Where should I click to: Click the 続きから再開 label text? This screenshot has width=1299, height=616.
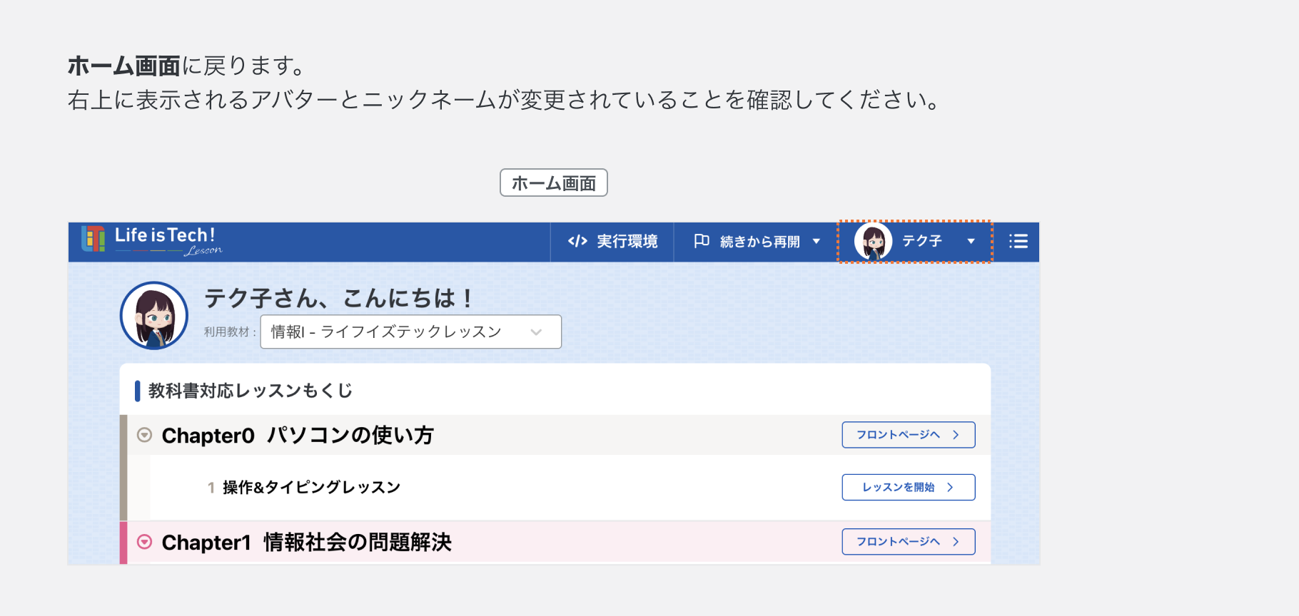pos(760,242)
